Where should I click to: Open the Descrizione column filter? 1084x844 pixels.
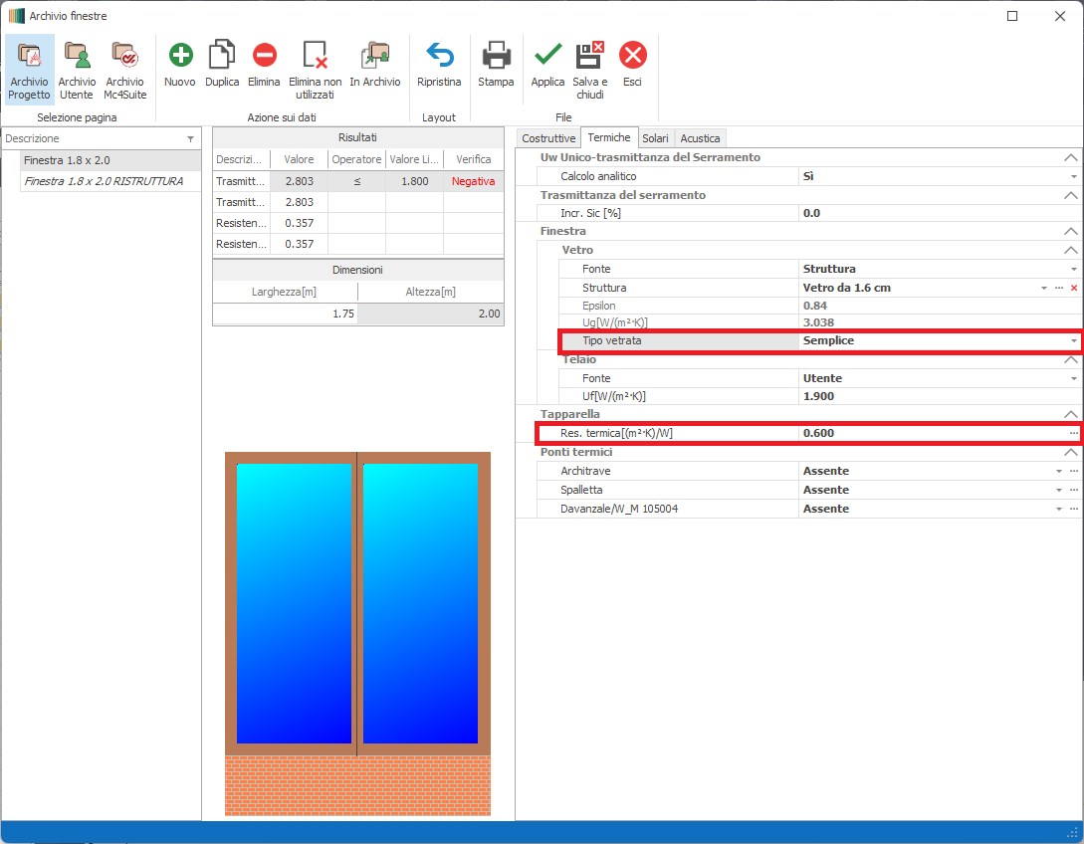pyautogui.click(x=191, y=139)
